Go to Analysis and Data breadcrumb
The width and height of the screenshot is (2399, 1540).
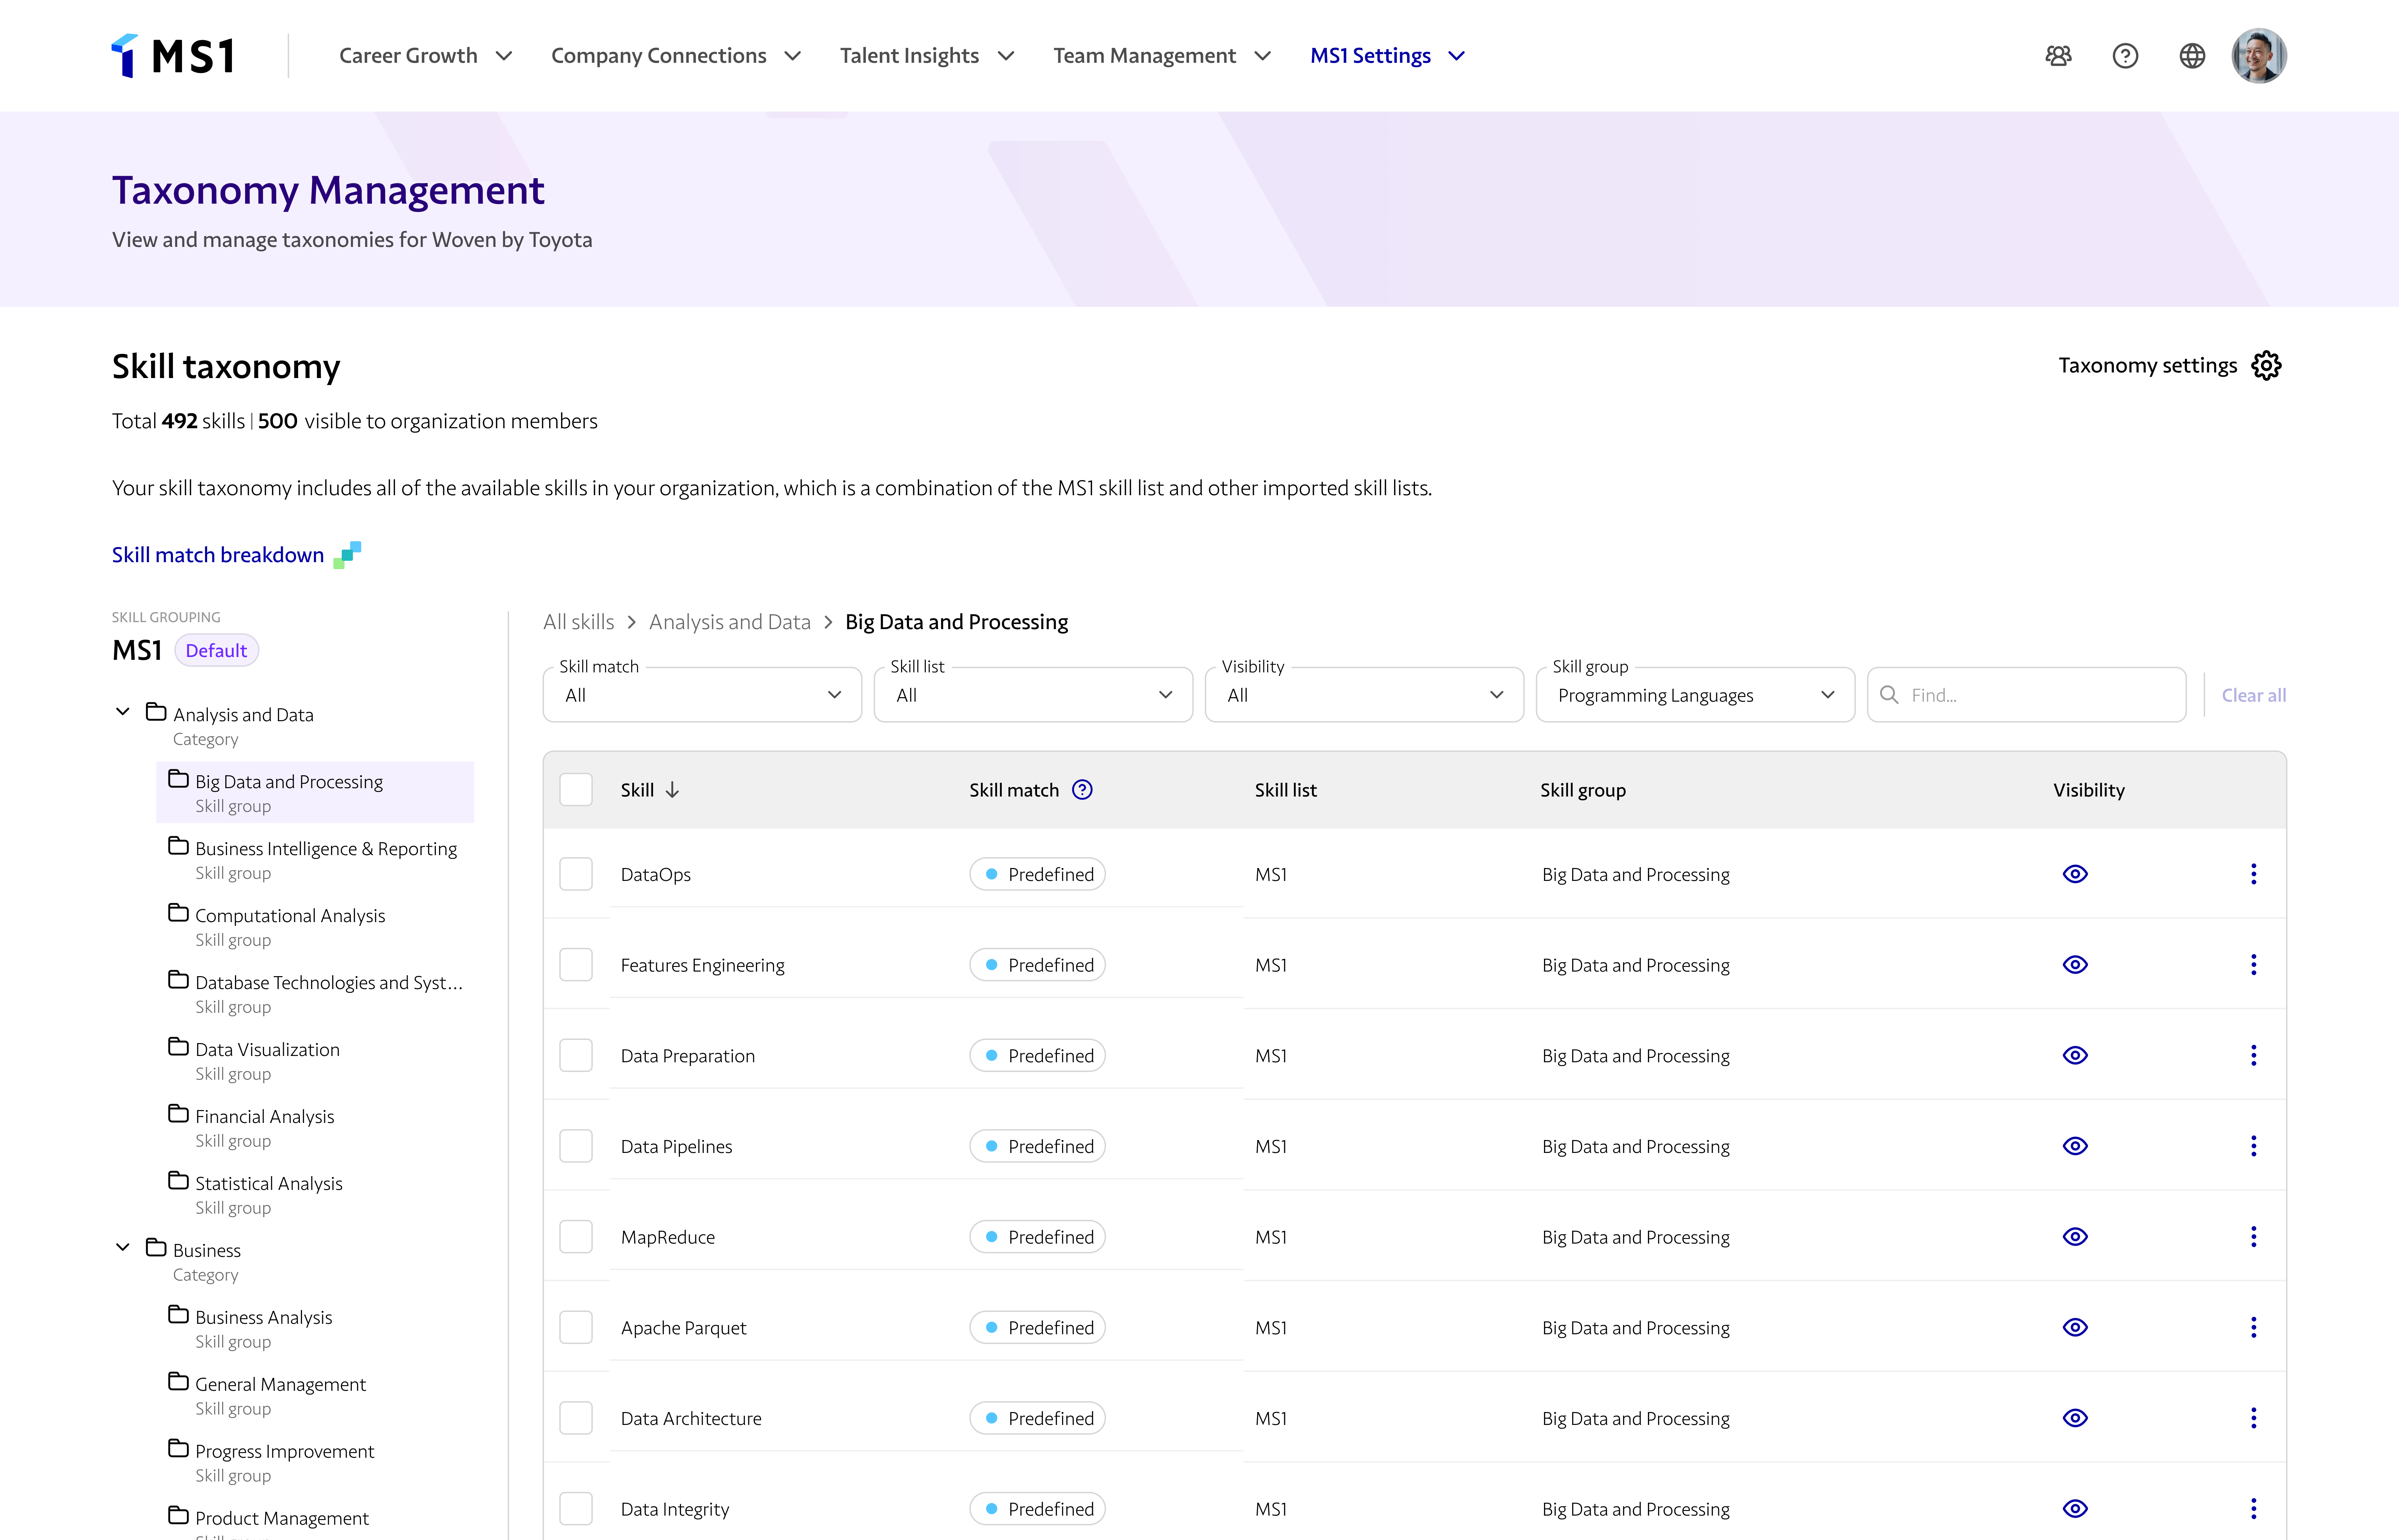tap(730, 622)
